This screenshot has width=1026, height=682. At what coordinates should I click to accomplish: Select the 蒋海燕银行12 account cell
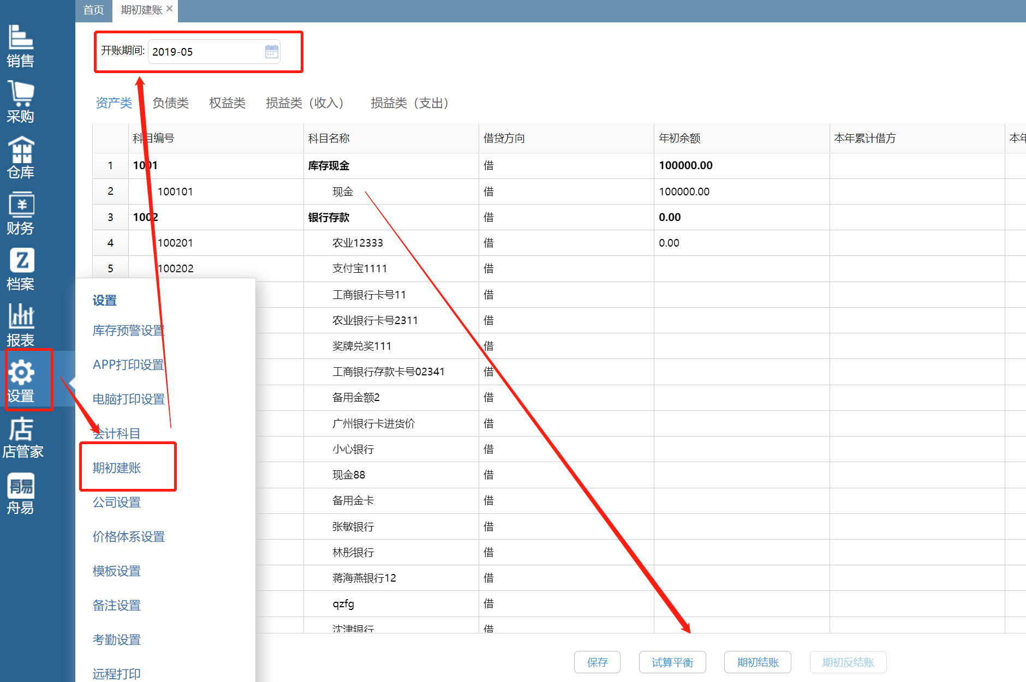click(391, 578)
